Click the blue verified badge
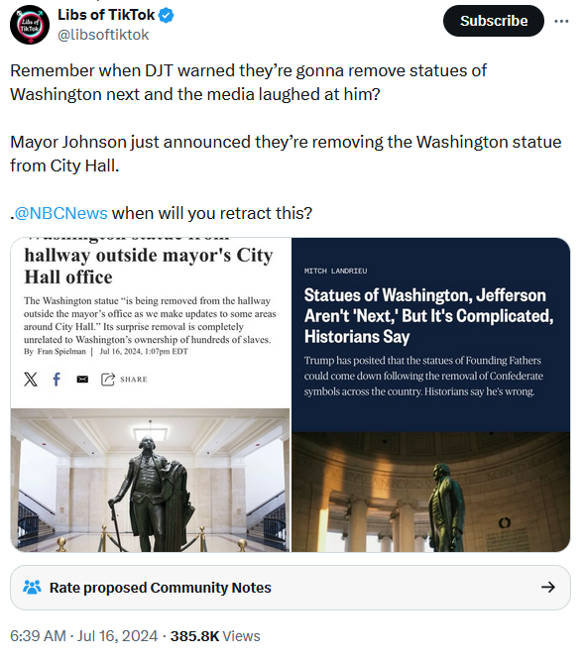This screenshot has width=584, height=660. pyautogui.click(x=167, y=16)
